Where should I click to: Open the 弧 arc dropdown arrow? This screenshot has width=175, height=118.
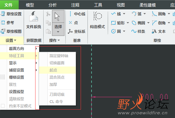point(145,14)
